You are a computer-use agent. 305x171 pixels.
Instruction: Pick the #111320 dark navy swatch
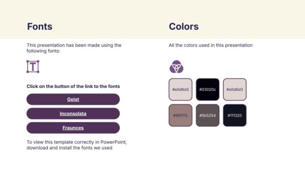(x=235, y=115)
